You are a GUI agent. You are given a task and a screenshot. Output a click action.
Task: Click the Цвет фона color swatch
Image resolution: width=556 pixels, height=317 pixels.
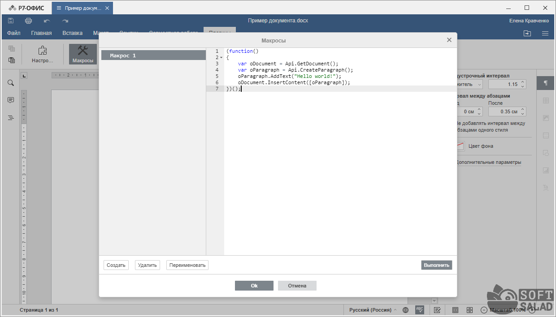[460, 146]
